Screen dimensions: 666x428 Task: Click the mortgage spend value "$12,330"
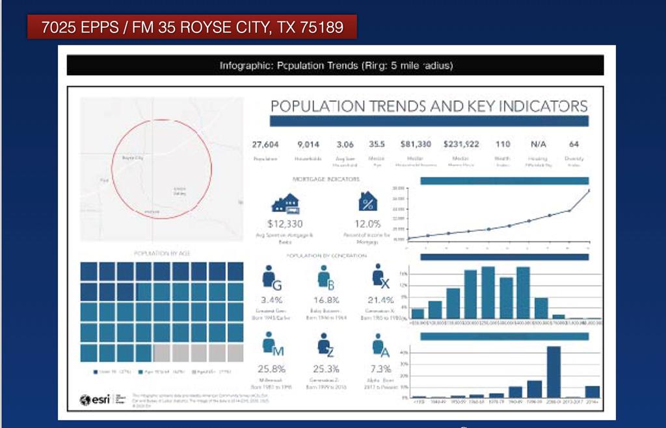285,223
